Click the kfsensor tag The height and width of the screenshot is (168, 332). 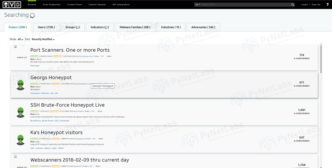click(45, 93)
